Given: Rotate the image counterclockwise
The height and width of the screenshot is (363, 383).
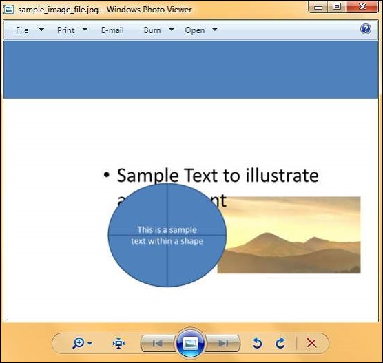Looking at the screenshot, I should pos(257,343).
